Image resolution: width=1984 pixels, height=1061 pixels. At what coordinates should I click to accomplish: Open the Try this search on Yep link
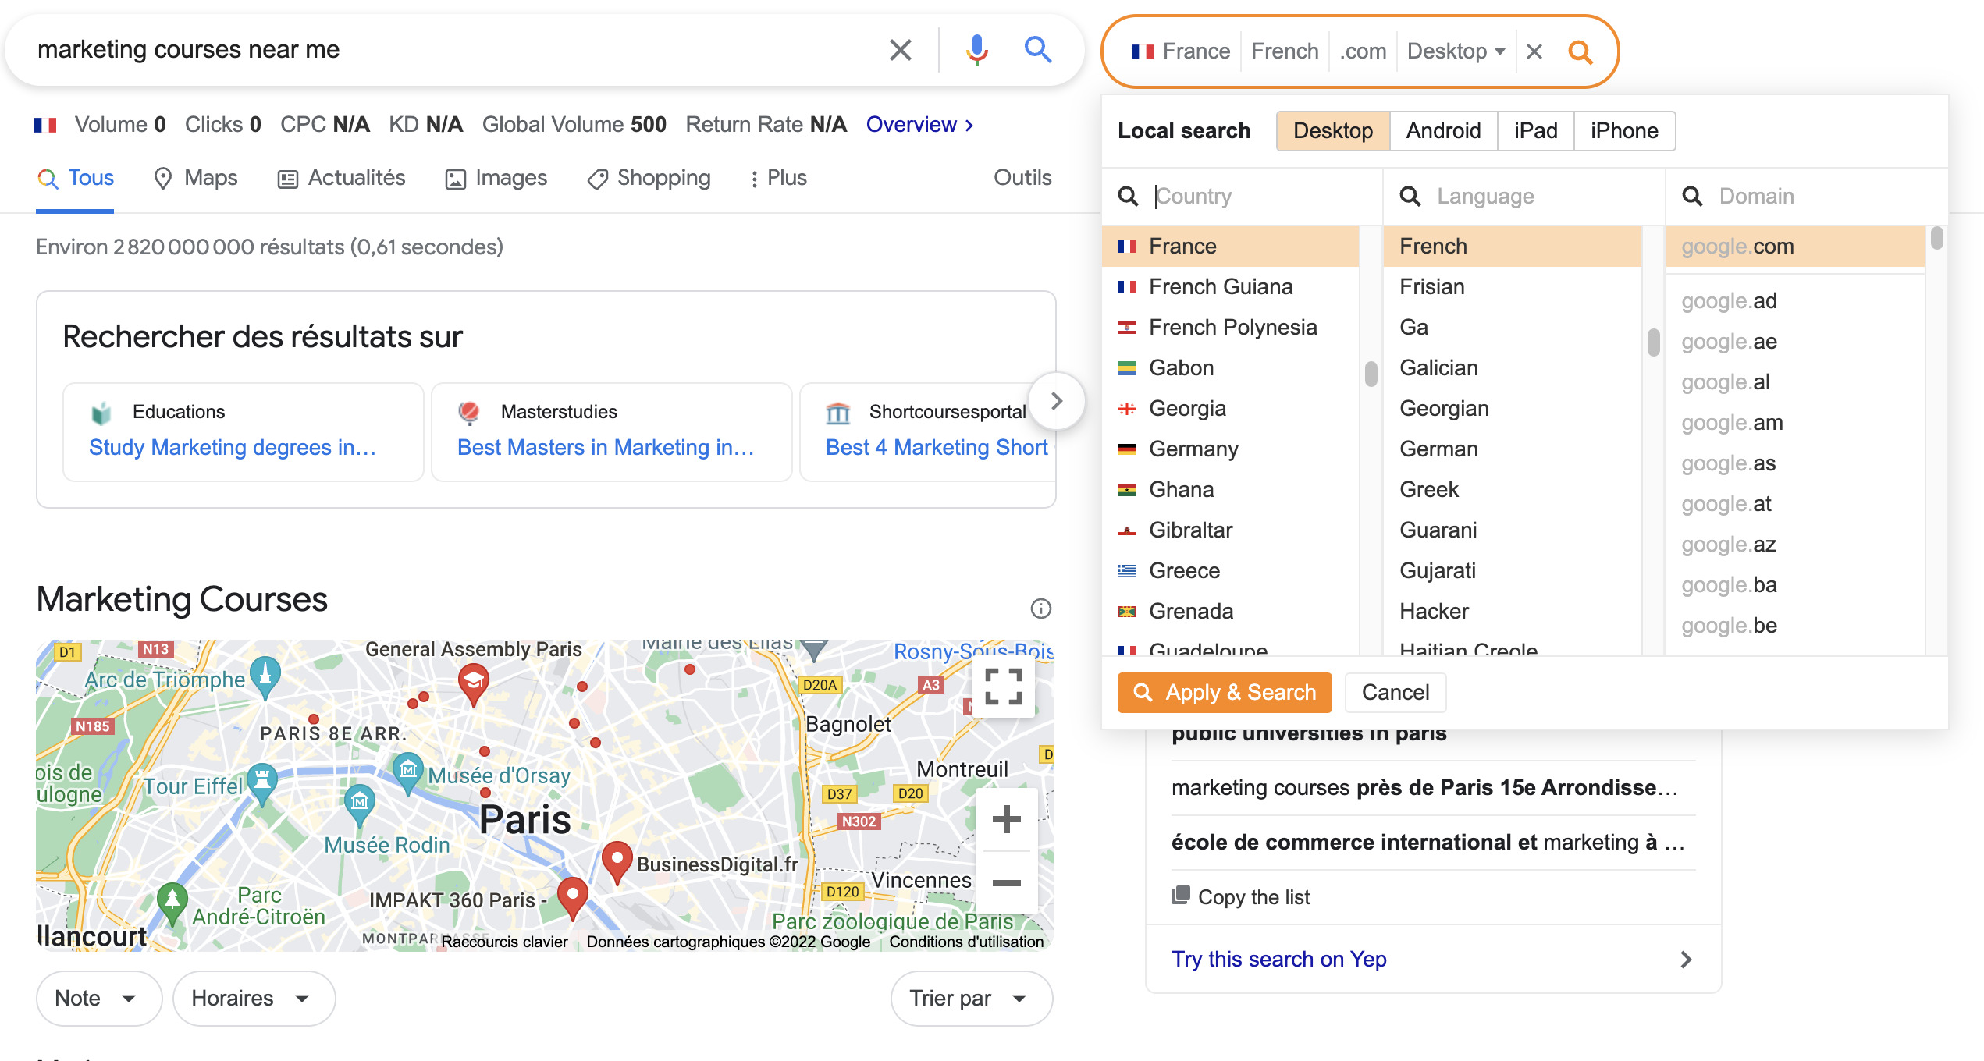(1278, 959)
